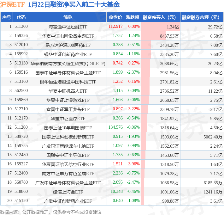Click fund code 159755
The width and height of the screenshot is (224, 215).
pos(21,145)
